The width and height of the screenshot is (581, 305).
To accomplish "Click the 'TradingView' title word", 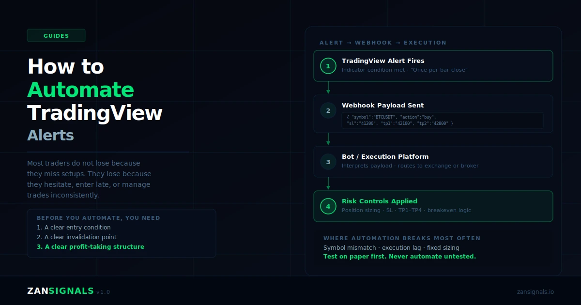I will (95, 113).
